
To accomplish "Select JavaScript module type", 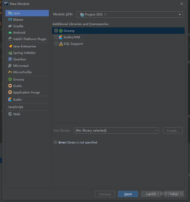I will click(x=27, y=107).
